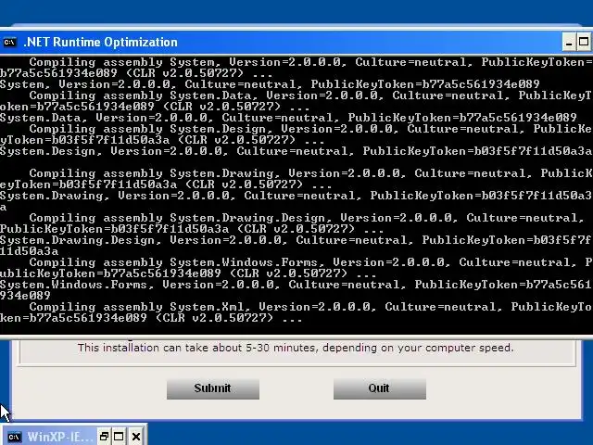The width and height of the screenshot is (593, 445).
Task: Click the WinXP-IE... title text
Action: coord(59,437)
